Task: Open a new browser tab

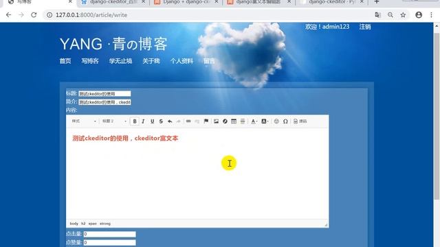Action: point(377,2)
